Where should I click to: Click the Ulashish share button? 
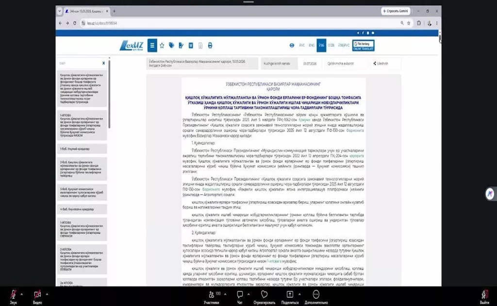(381, 64)
